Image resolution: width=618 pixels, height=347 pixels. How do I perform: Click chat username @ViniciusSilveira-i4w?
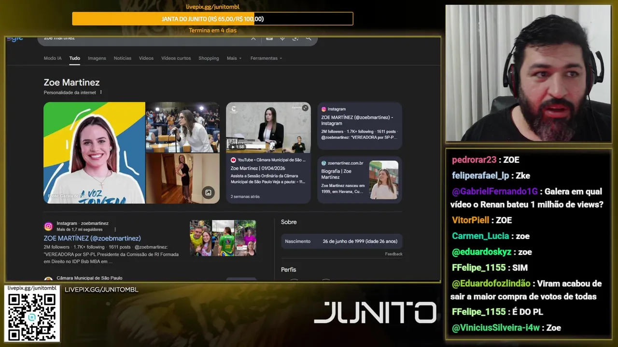point(496,328)
